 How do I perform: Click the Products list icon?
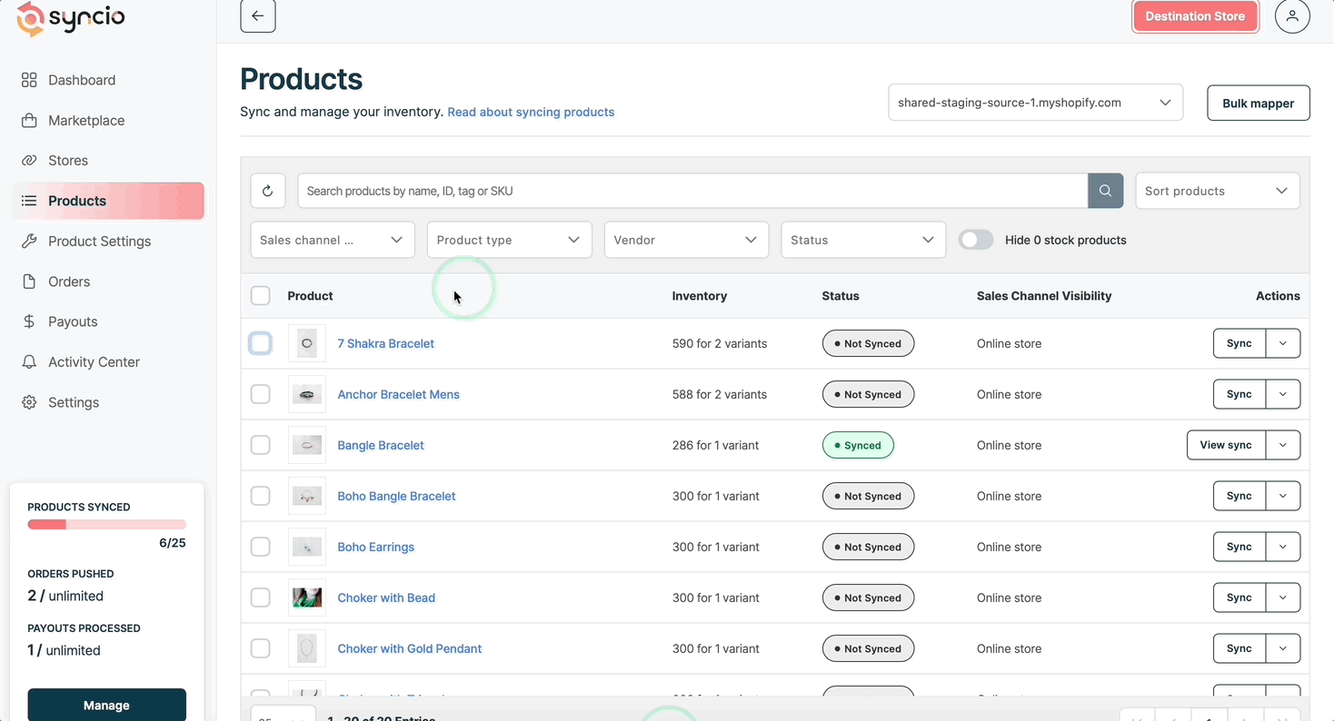[x=29, y=201]
